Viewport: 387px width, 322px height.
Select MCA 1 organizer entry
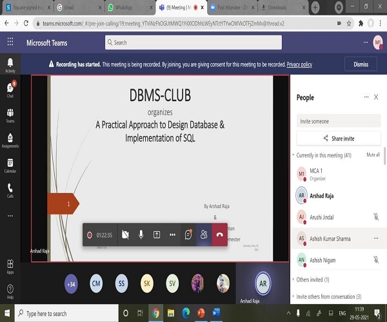(339, 174)
